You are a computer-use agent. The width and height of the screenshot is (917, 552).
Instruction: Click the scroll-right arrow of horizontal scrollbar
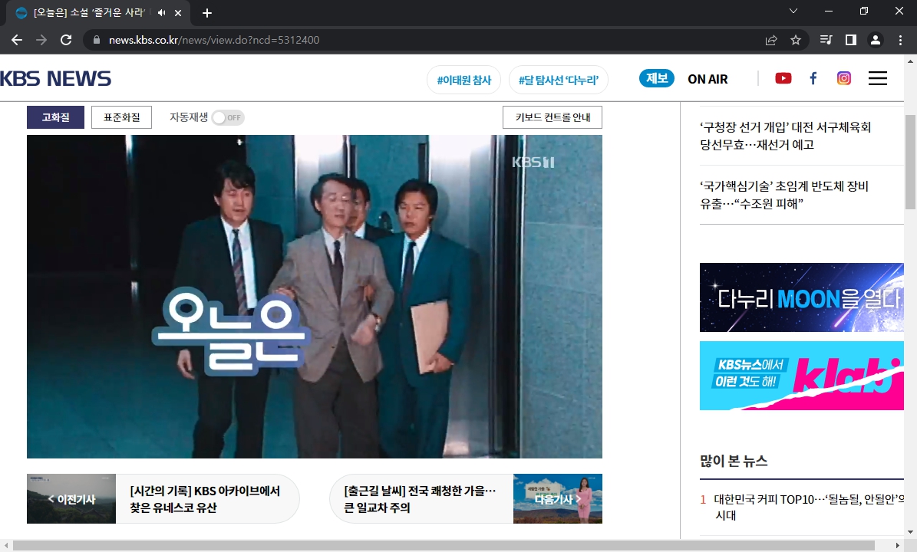(898, 546)
